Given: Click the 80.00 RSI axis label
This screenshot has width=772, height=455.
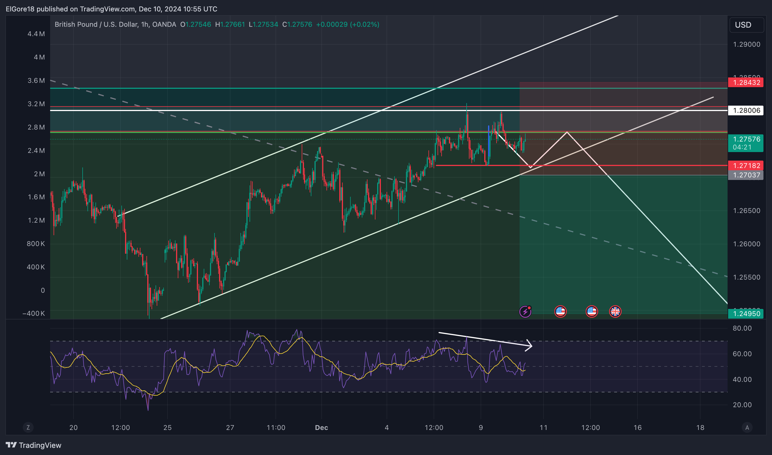Looking at the screenshot, I should 742,328.
